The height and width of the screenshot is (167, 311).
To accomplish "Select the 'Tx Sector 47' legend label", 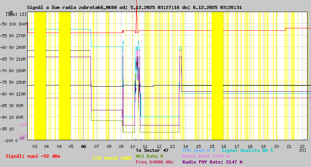I will coord(152,150).
